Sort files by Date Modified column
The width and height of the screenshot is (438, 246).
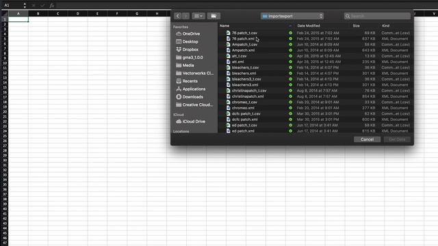click(x=309, y=26)
